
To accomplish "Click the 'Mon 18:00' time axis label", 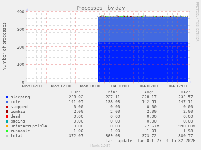I will [90, 86].
